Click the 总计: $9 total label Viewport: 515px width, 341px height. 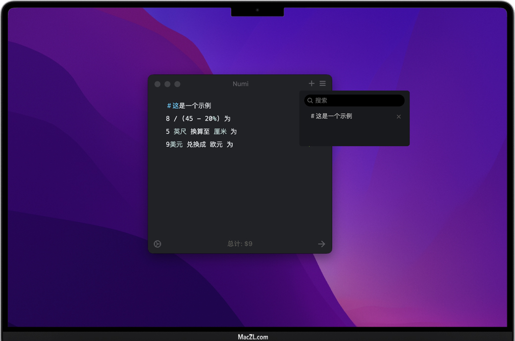point(240,244)
